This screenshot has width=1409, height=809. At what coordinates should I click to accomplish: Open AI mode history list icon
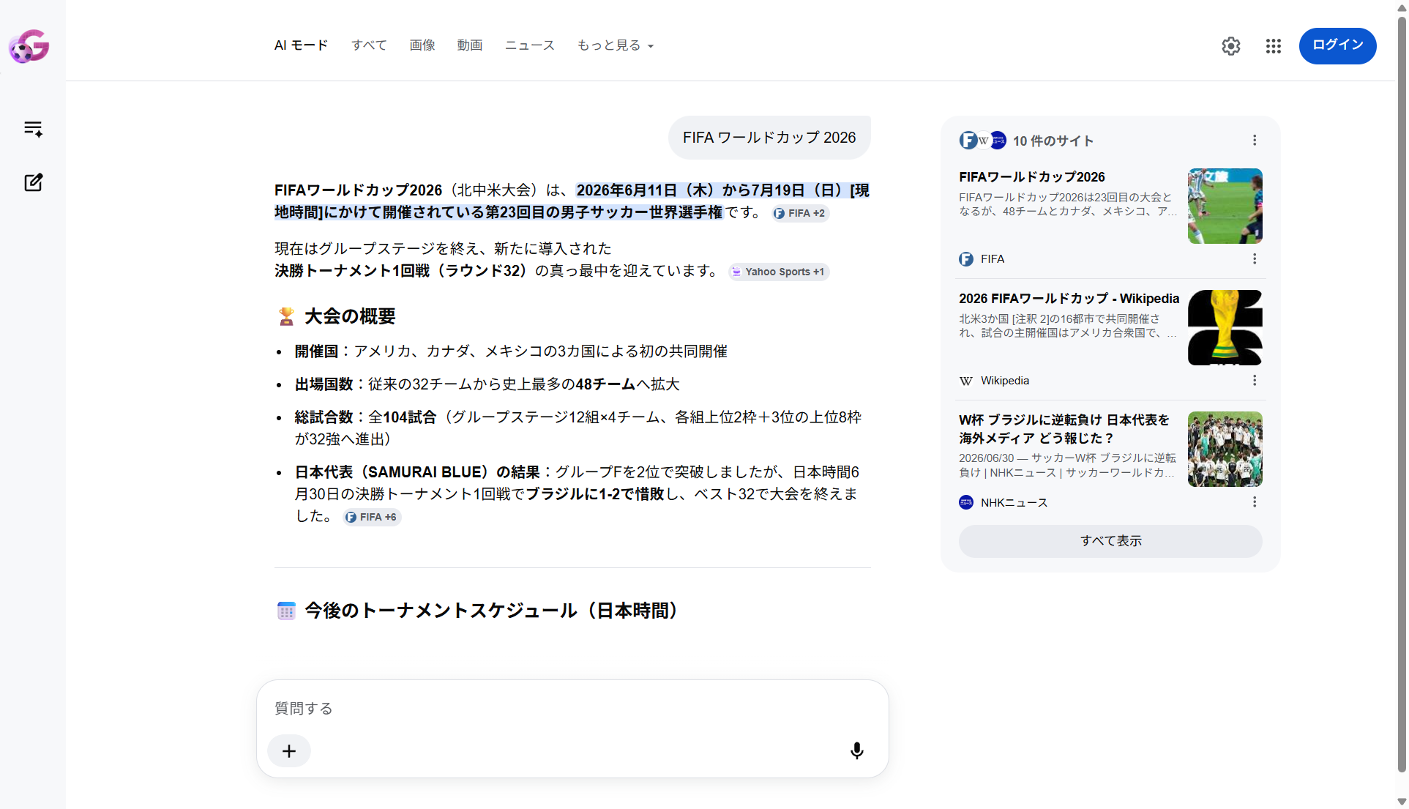coord(33,129)
